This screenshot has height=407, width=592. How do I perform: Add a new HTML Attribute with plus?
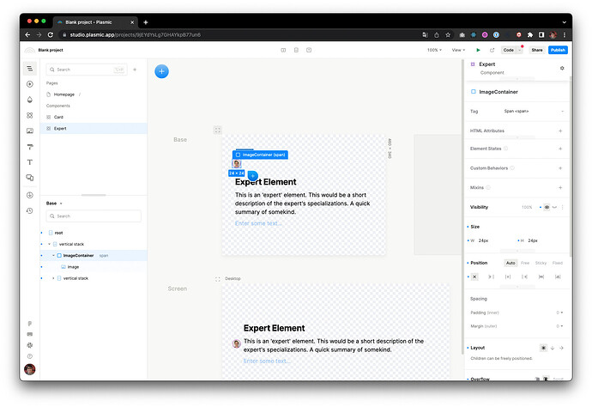tap(560, 131)
